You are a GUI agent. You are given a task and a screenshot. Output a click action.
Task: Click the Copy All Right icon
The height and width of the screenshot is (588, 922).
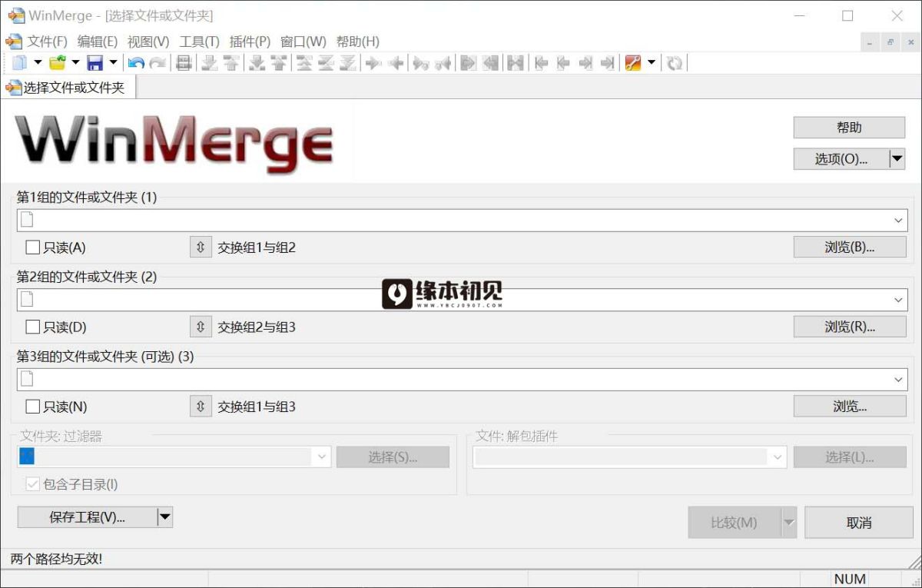pyautogui.click(x=468, y=63)
